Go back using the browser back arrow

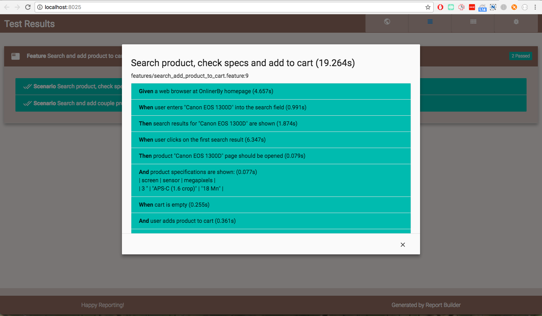coord(7,7)
